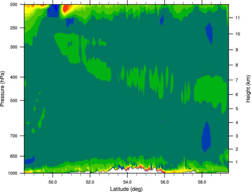Click the 'Height (km)' axis title
251x192 pixels.
coord(248,89)
